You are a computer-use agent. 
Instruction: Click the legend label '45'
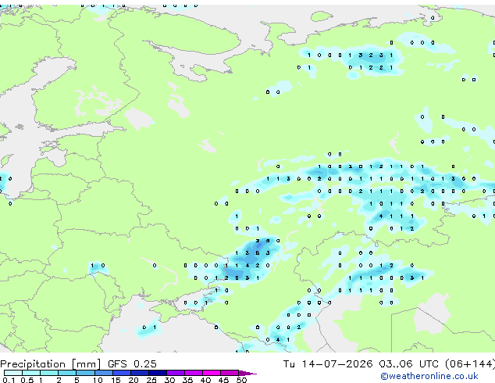[223, 380]
